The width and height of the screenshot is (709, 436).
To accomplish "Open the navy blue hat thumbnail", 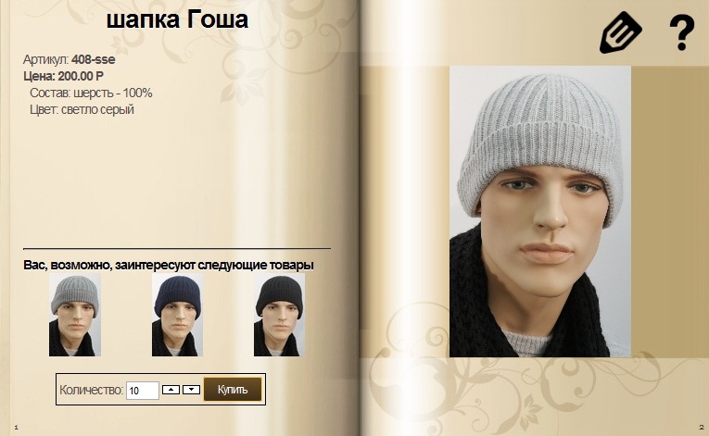I will click(x=177, y=315).
